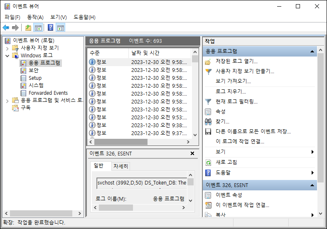Screen dimensions: 327x229
Task: Expand 사용자 지정 보기 tree node
Action: coord(7,48)
